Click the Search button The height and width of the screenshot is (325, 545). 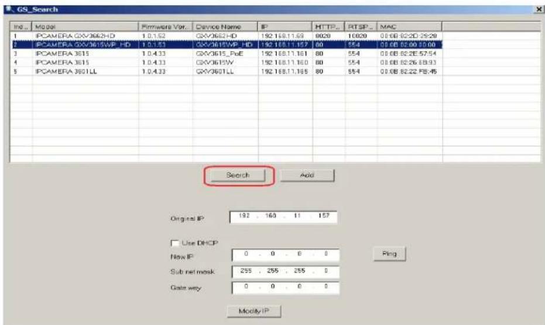pos(238,175)
